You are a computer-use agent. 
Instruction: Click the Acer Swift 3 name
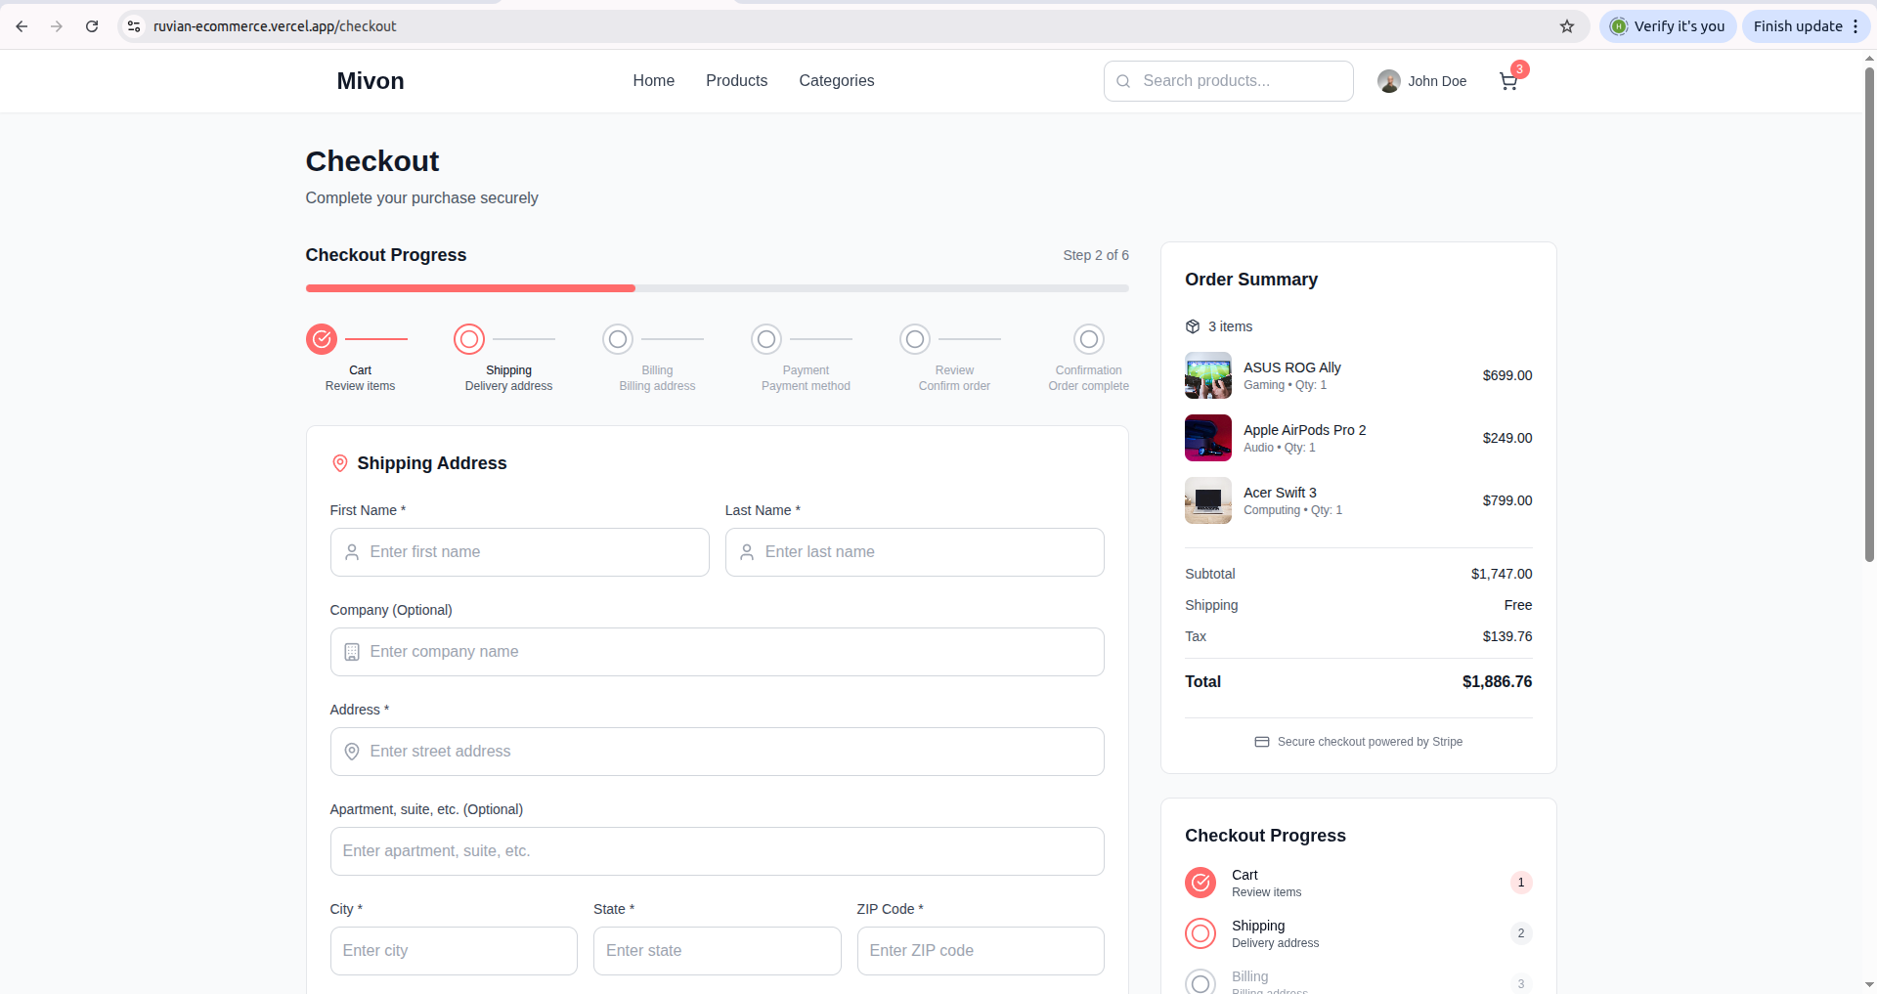pyautogui.click(x=1280, y=493)
